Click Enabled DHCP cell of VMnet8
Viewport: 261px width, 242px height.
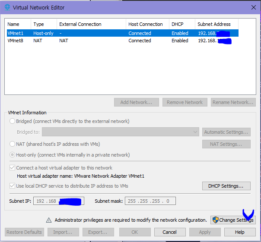(x=180, y=41)
